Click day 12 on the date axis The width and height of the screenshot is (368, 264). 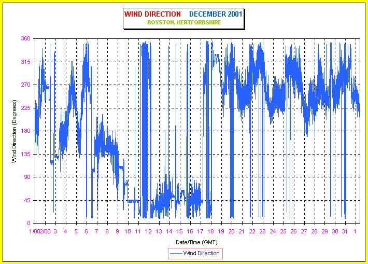click(148, 231)
